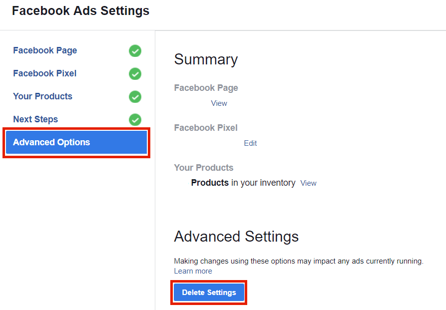The height and width of the screenshot is (310, 446).
Task: Click the Advanced Settings heading
Action: tap(236, 236)
